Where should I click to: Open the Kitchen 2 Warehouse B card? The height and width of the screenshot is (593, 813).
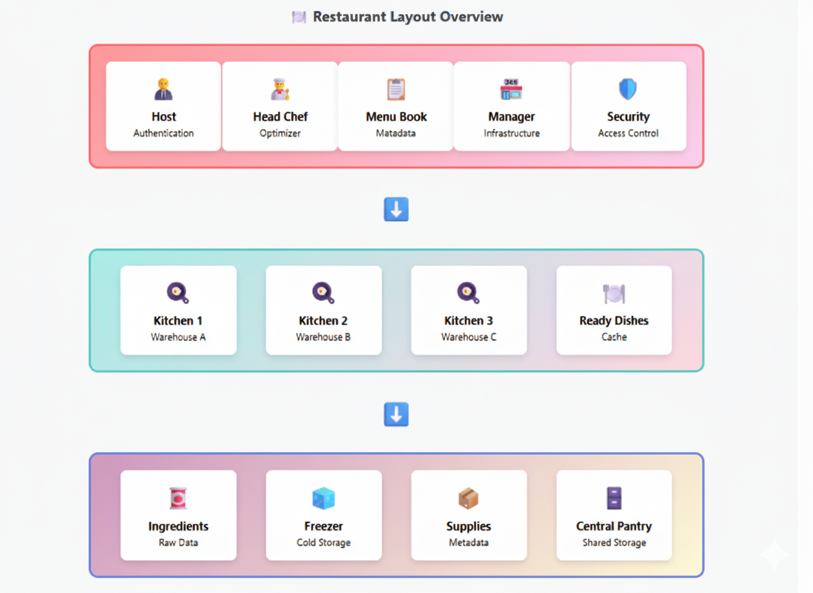pos(323,310)
